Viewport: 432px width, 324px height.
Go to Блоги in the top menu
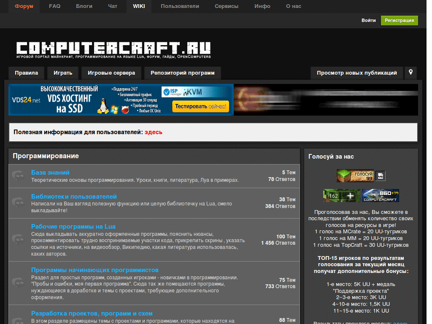(x=84, y=6)
